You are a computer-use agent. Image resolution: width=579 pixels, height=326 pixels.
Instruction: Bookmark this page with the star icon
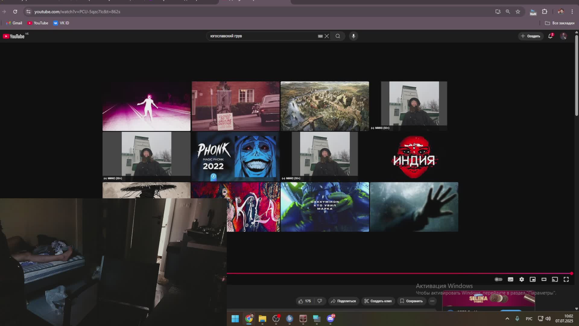click(x=518, y=11)
